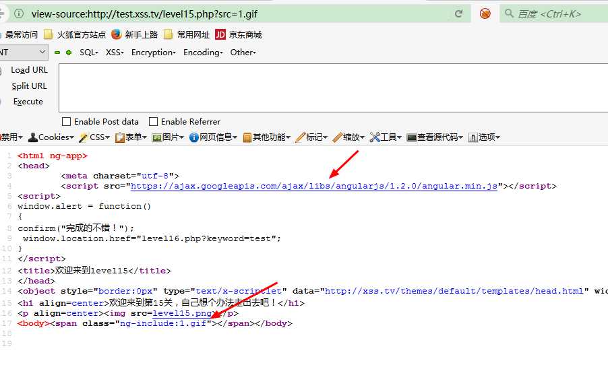608x367 pixels.
Task: Click the ng-include:1.gif attribute value
Action: pos(163,323)
